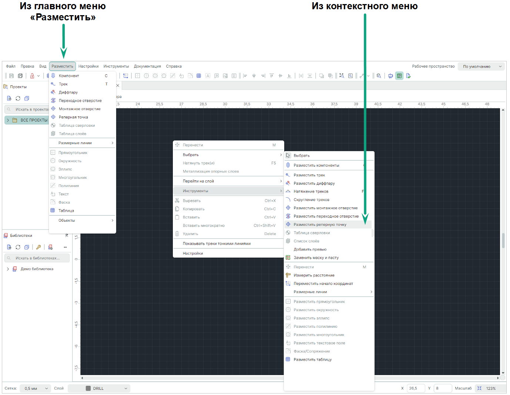510x395 pixels.
Task: Open the Файл menu
Action: pyautogui.click(x=11, y=67)
